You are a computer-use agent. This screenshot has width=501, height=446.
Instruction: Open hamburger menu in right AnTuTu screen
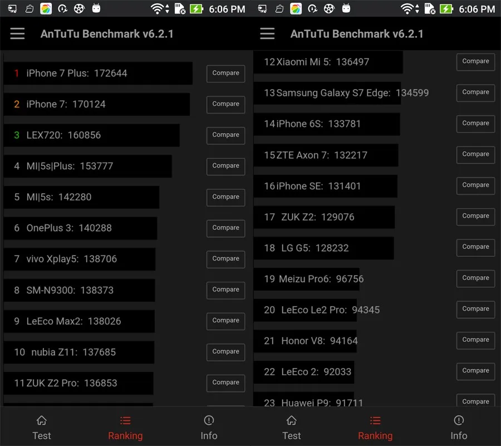267,33
